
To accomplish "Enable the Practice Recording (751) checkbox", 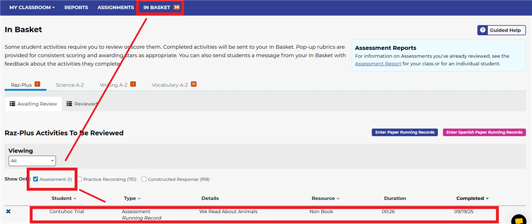I will point(80,179).
